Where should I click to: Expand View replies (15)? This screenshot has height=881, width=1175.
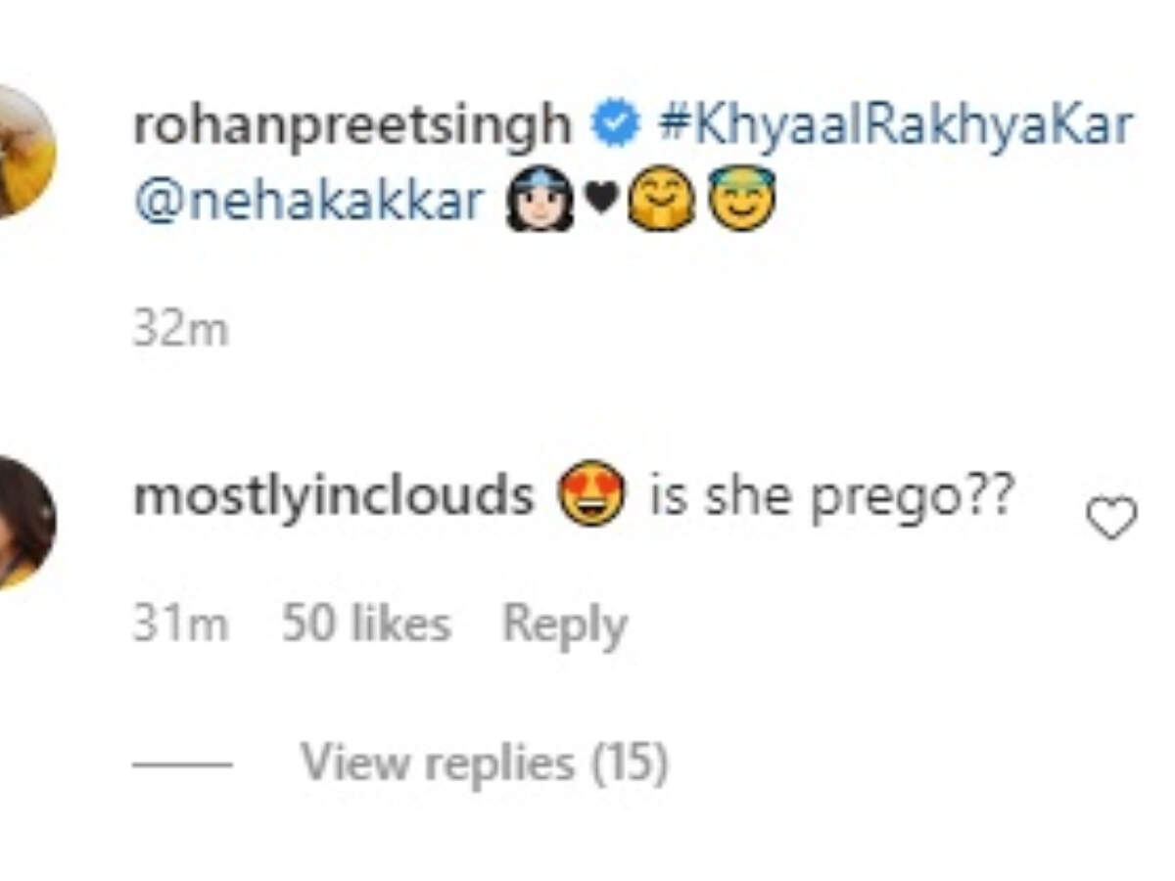click(x=484, y=764)
